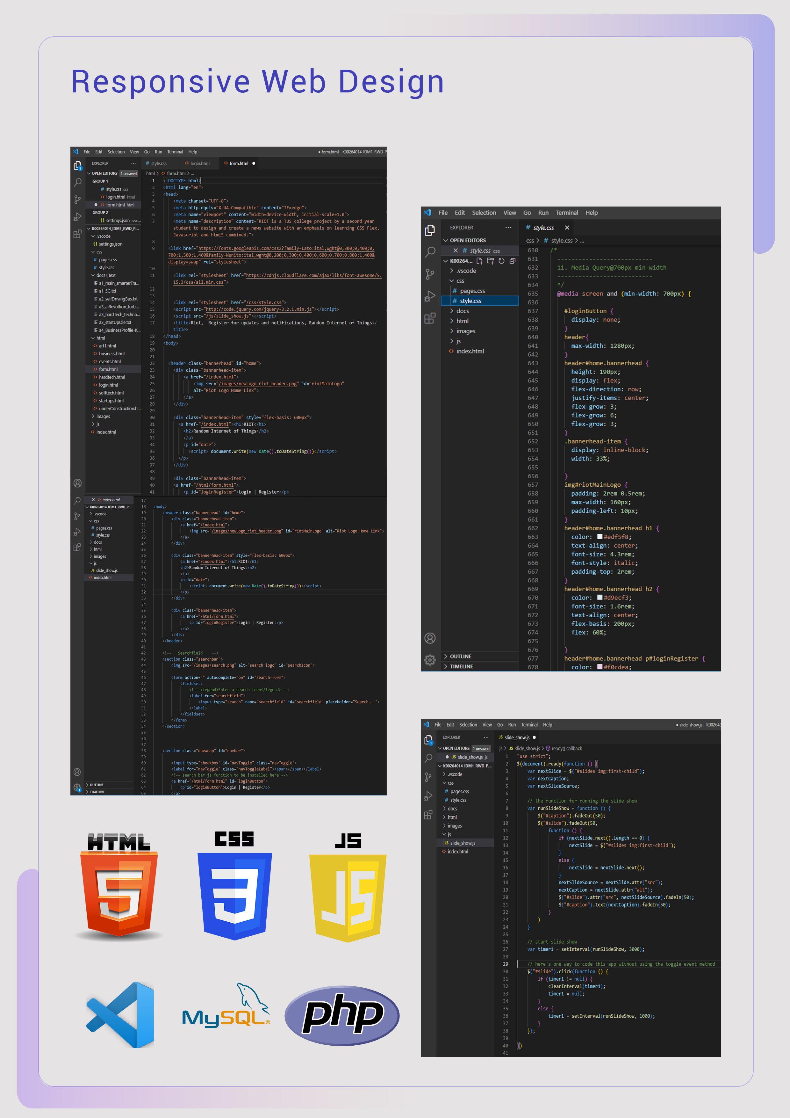Click the New File icon in Explorer header
Image resolution: width=790 pixels, height=1118 pixels.
(479, 261)
